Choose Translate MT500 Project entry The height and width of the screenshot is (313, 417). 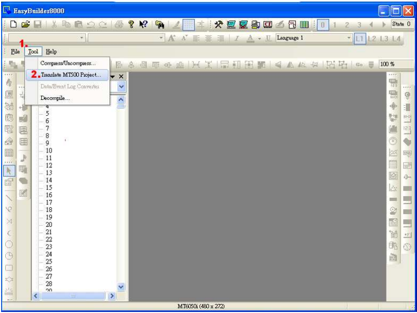[67, 75]
